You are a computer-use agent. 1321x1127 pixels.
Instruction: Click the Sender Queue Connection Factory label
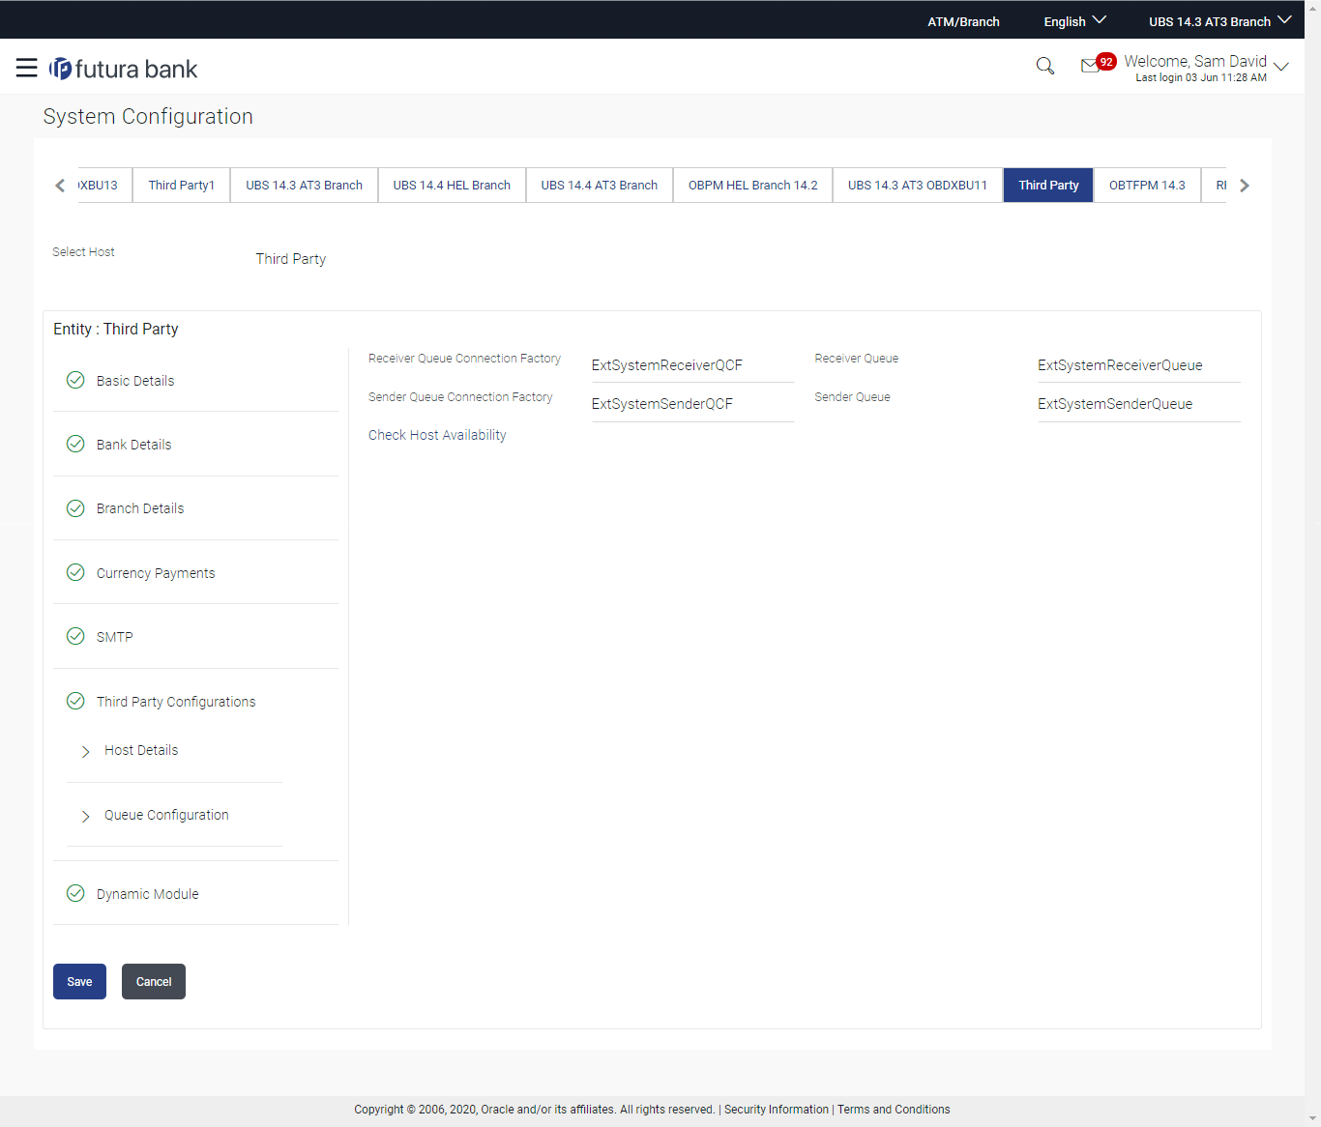[460, 397]
